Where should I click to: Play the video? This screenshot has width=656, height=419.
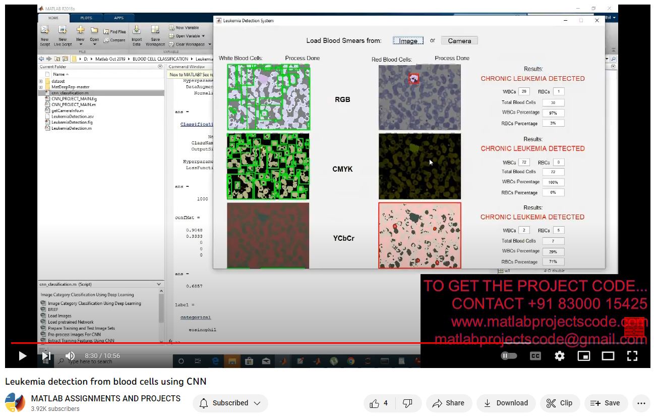click(x=22, y=356)
